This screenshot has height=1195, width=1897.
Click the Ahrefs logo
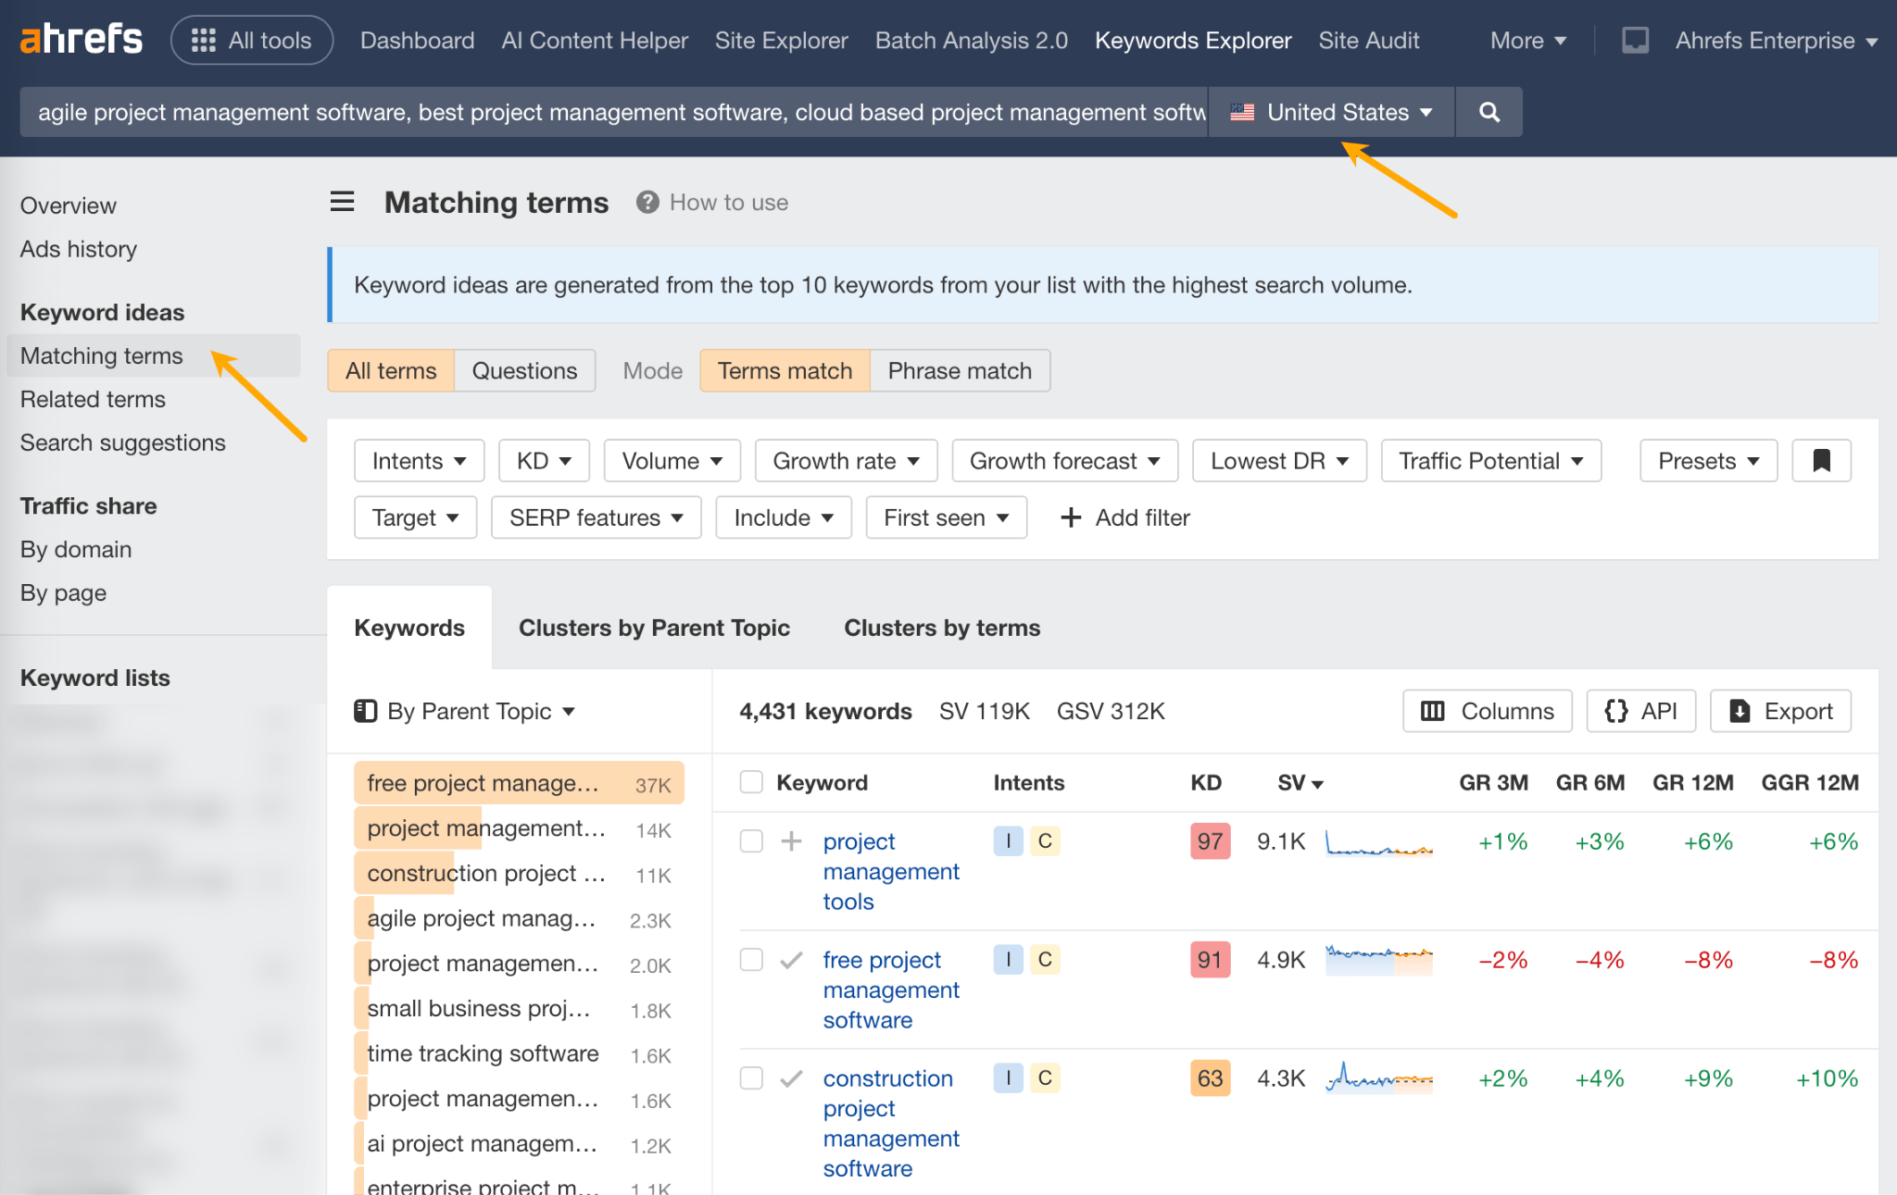pos(81,37)
